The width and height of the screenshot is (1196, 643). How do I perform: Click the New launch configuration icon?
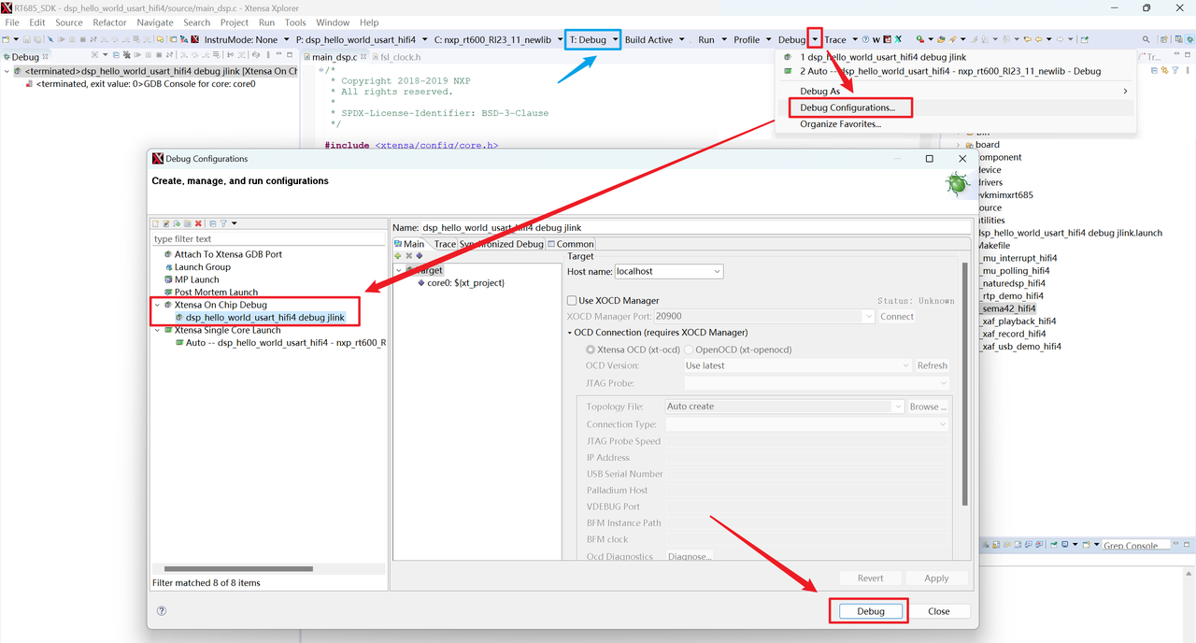tap(156, 223)
